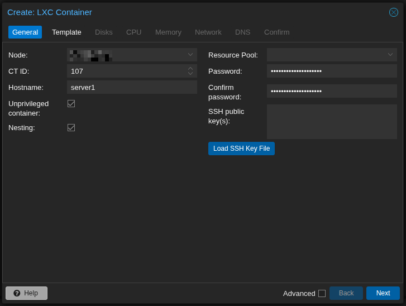Click the Confirm password field
The width and height of the screenshot is (406, 306).
(332, 91)
